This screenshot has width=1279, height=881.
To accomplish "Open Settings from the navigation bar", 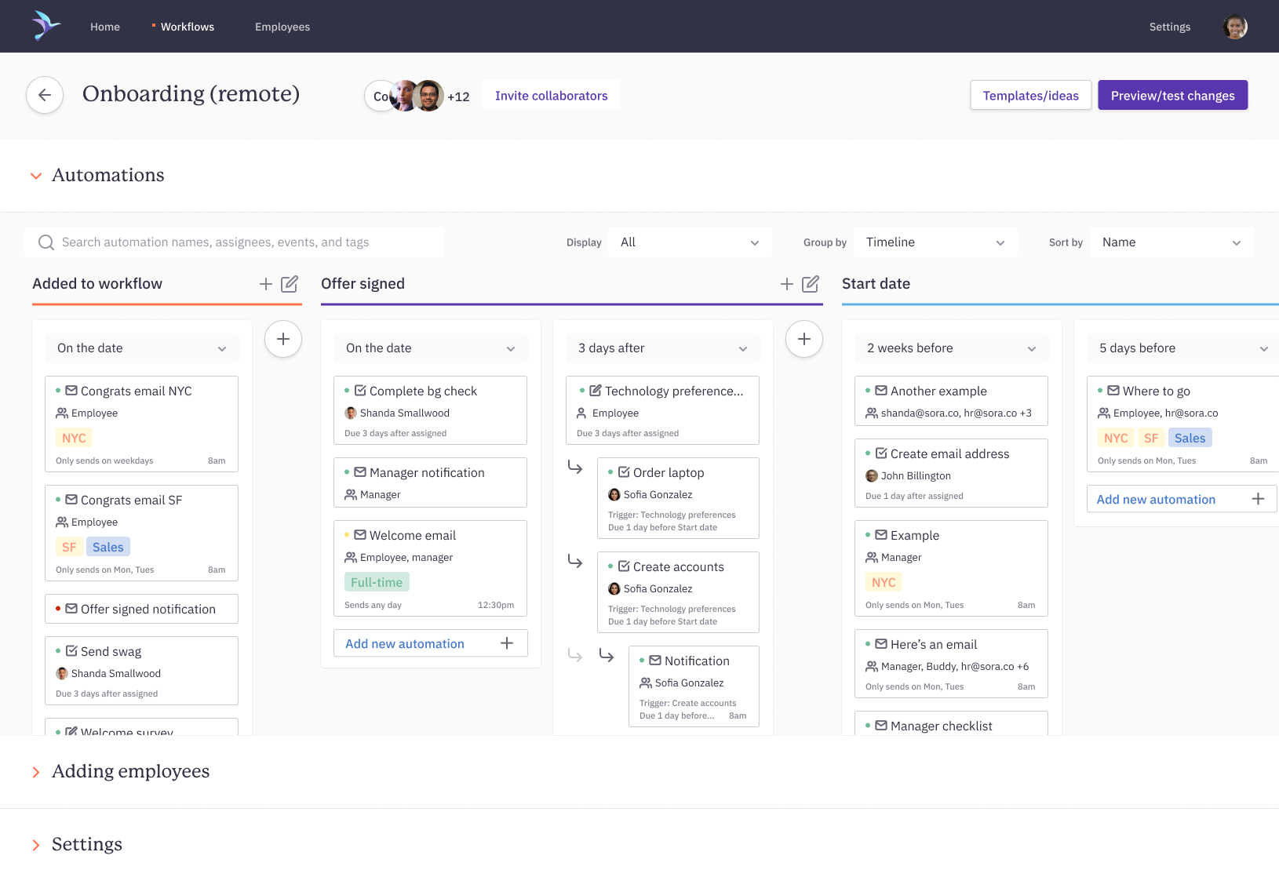I will click(x=1169, y=26).
